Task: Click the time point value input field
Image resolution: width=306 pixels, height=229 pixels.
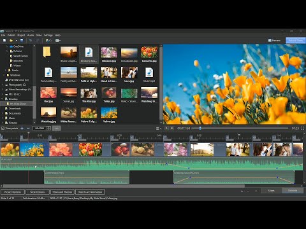Action: (x=40, y=128)
